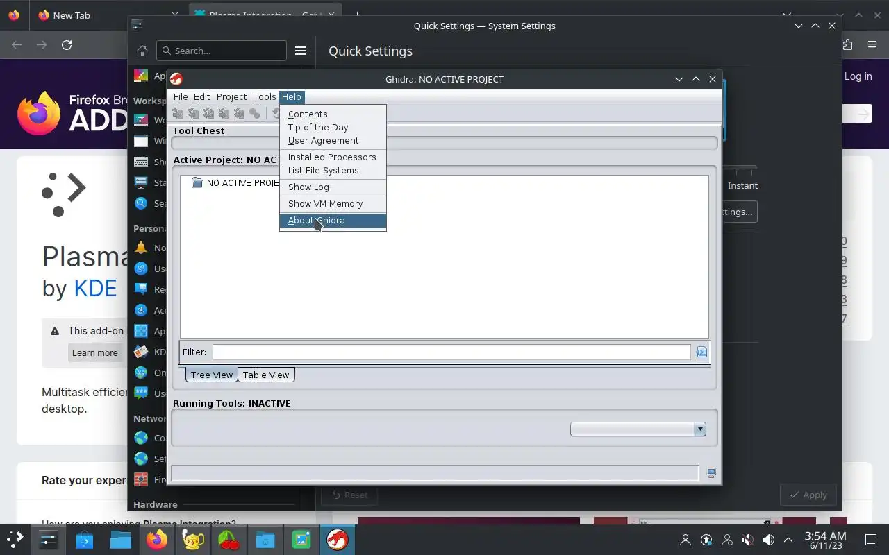Click inside the Filter text field

pyautogui.click(x=451, y=352)
